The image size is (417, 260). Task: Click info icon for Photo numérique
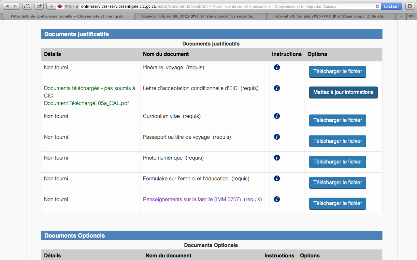click(277, 158)
